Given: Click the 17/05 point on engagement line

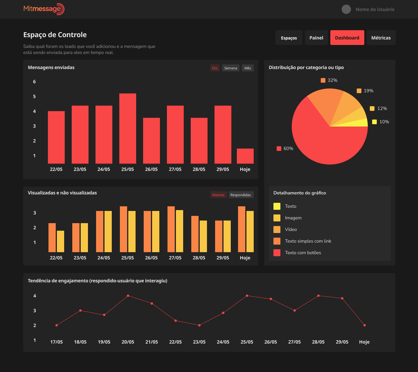Looking at the screenshot, I should tap(57, 325).
